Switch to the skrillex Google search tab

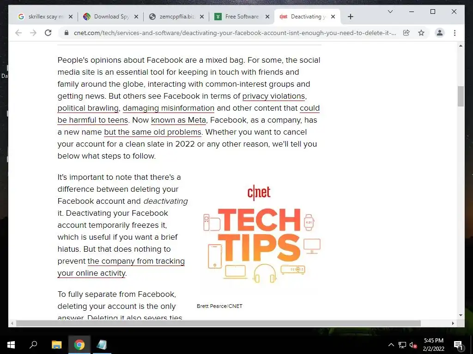click(45, 17)
